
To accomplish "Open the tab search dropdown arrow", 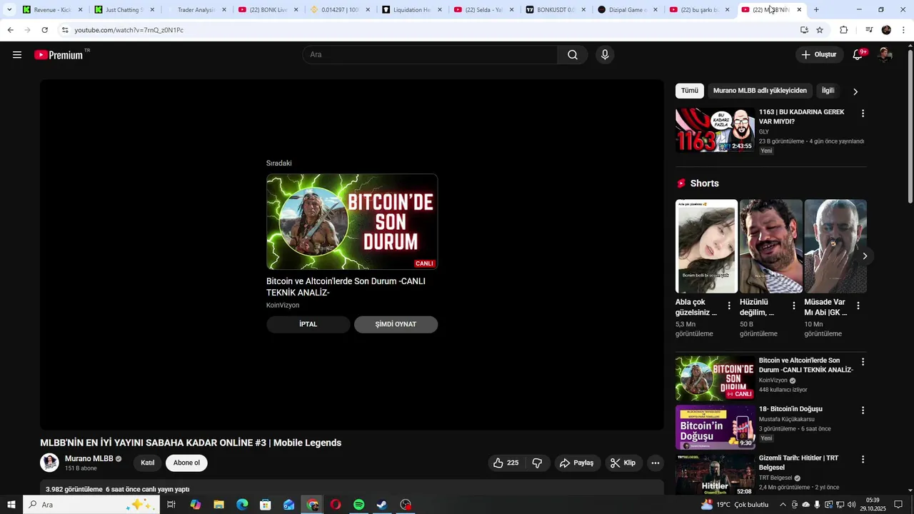I will pos(9,9).
